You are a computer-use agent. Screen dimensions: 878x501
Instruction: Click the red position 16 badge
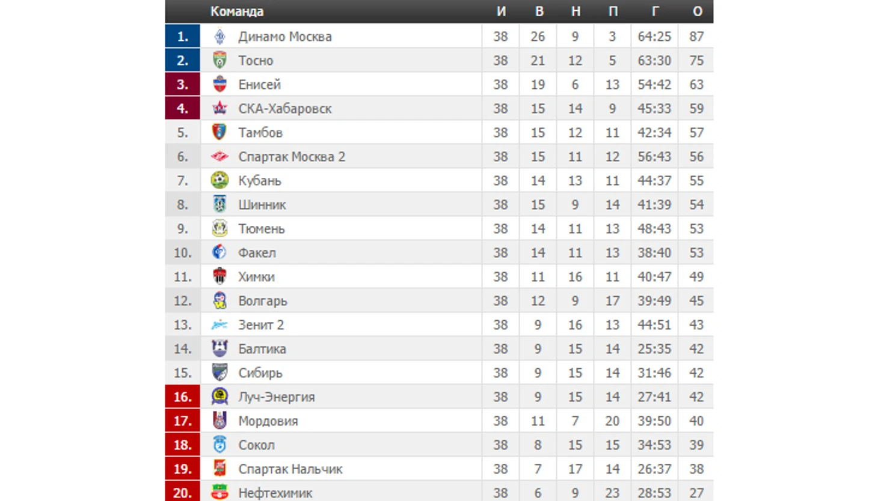183,396
